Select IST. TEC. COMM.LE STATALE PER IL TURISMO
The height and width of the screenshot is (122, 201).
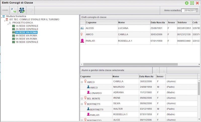point(34,19)
